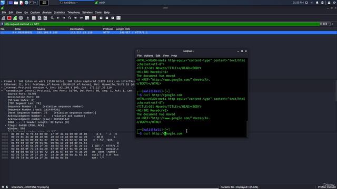Open Wireshark Statistics menu
337x189 pixels.
click(60, 13)
